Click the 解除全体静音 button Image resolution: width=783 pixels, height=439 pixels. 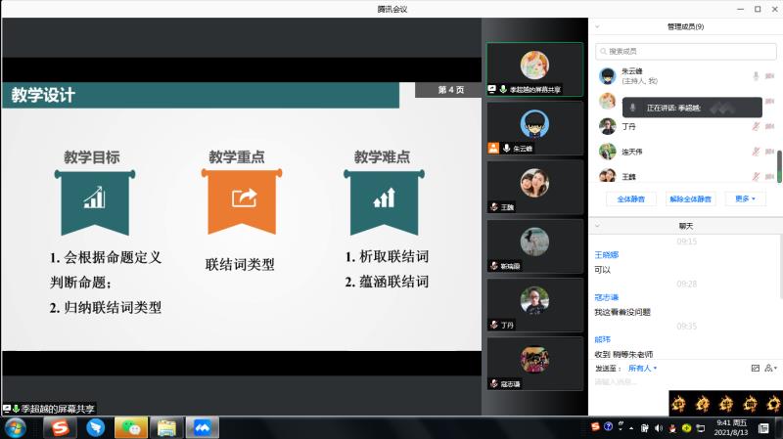coord(691,198)
